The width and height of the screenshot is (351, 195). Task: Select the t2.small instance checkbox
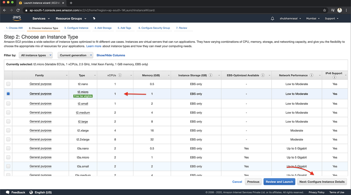(8, 103)
